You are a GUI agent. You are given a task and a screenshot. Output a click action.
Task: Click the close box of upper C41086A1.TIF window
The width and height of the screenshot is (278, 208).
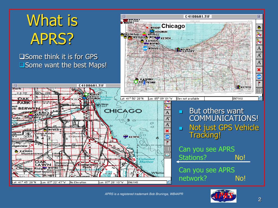pos(124,17)
